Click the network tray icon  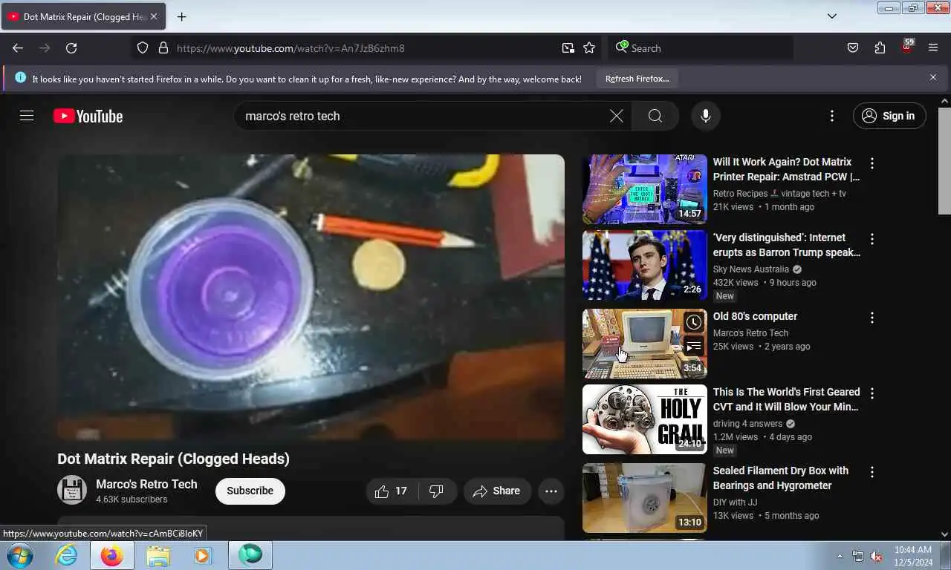click(x=858, y=556)
